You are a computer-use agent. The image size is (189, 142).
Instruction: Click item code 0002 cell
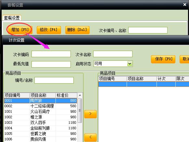[x=17, y=106]
